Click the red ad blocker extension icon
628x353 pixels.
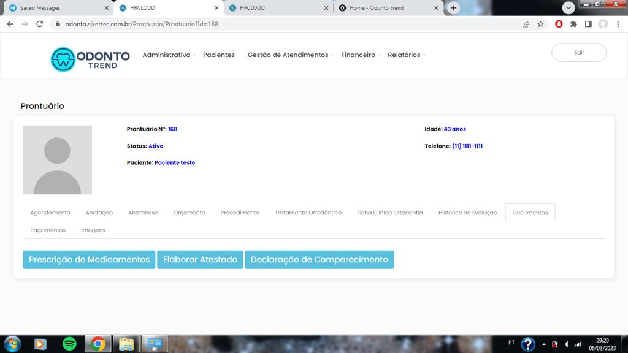tap(559, 24)
